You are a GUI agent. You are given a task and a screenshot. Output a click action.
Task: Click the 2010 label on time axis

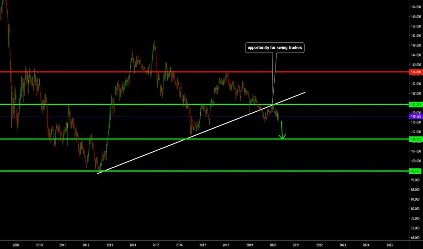(39, 245)
